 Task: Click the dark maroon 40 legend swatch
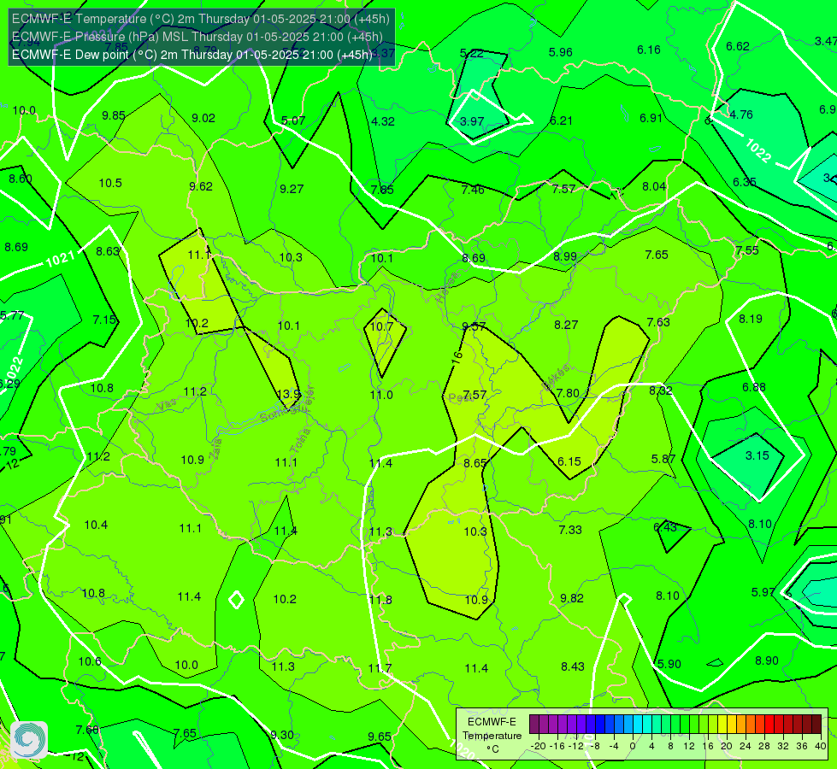(x=816, y=725)
